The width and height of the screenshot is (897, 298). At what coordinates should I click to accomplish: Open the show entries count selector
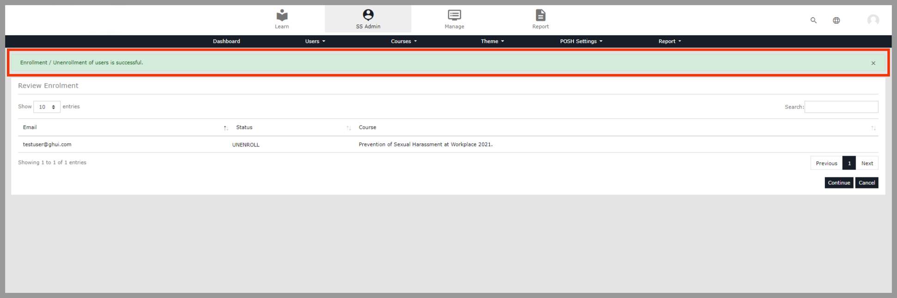coord(47,107)
